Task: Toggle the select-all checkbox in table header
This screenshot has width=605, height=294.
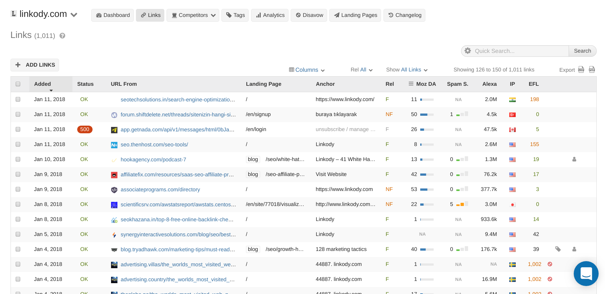Action: tap(18, 84)
